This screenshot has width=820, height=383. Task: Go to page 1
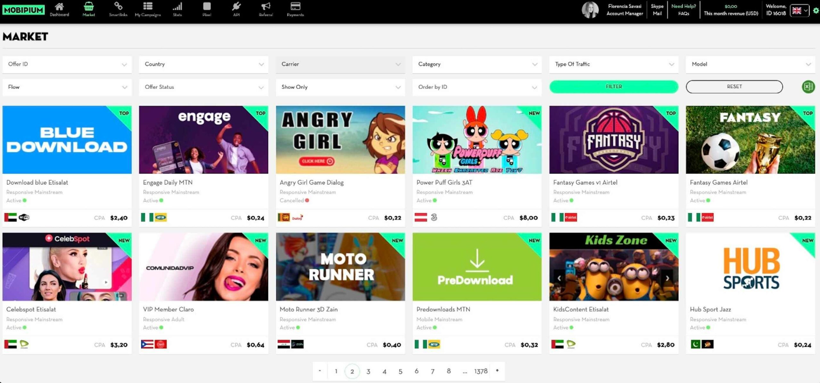click(x=336, y=371)
